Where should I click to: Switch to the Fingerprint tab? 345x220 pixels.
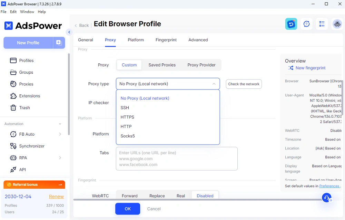pyautogui.click(x=166, y=40)
